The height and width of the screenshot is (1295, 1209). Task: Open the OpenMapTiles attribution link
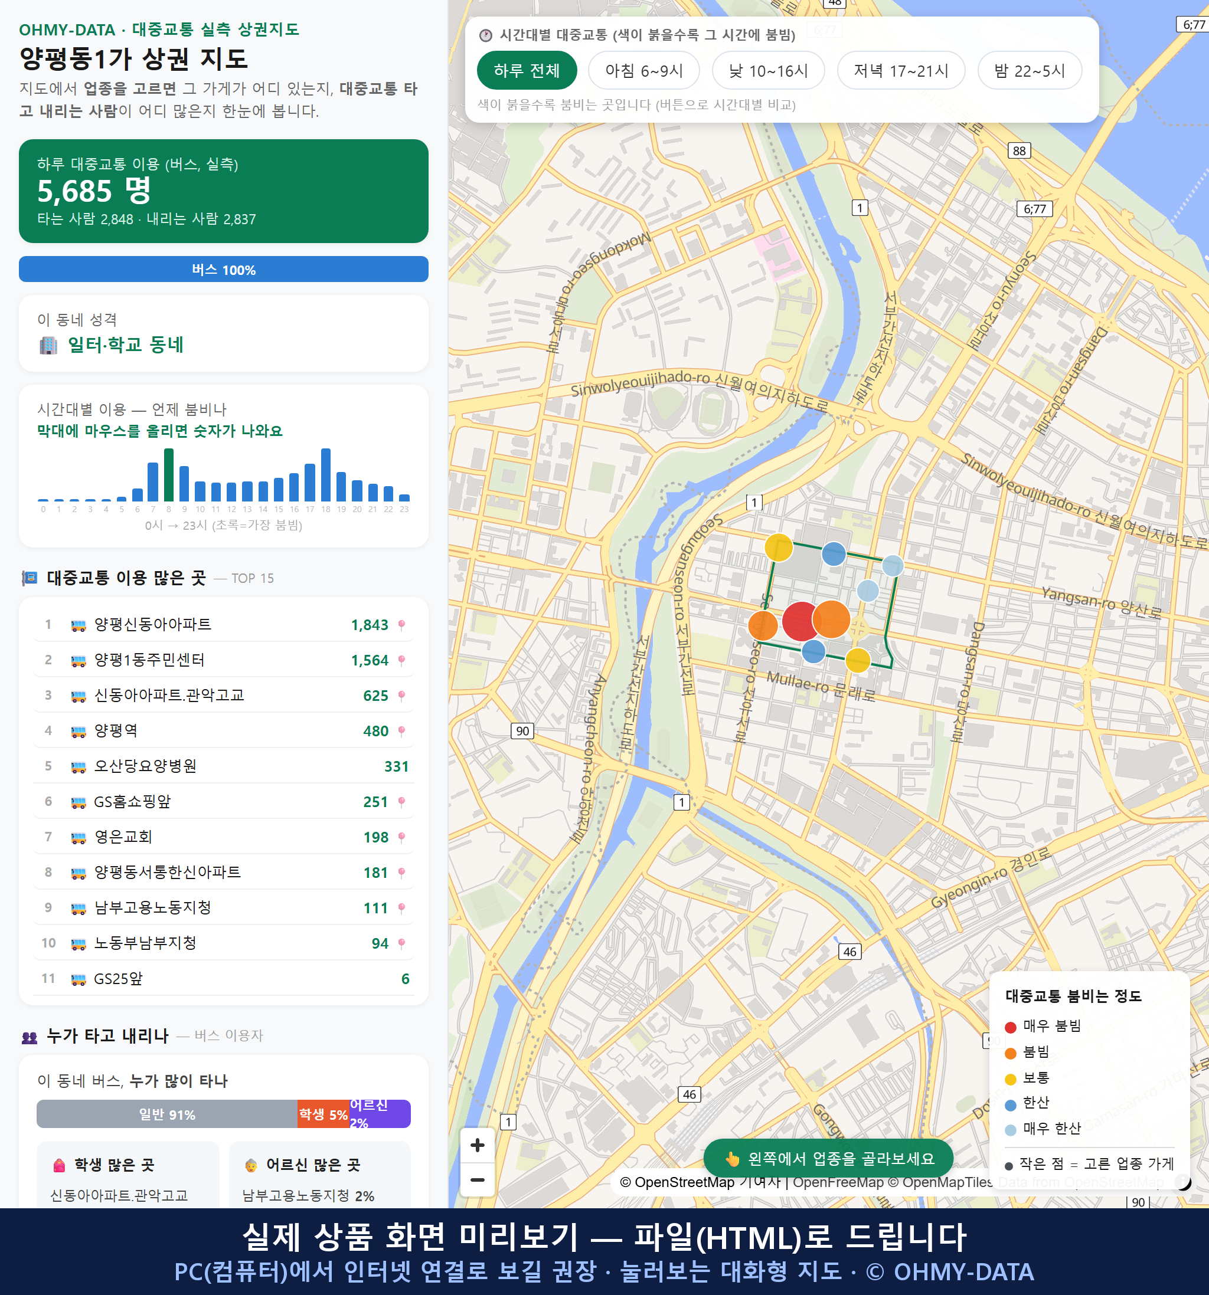click(x=940, y=1182)
